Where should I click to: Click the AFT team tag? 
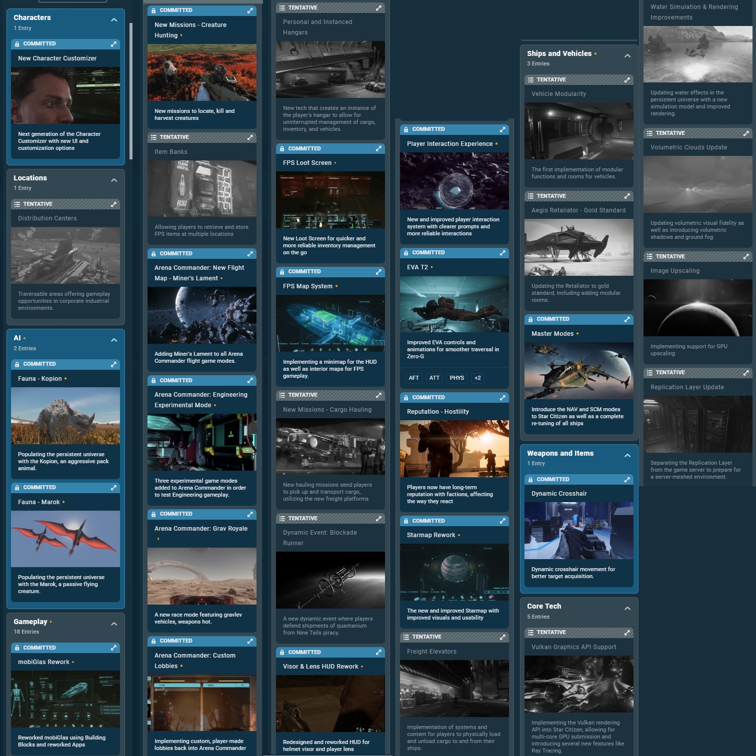click(x=414, y=378)
